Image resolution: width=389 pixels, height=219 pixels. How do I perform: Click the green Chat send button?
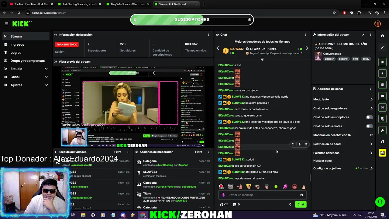click(x=301, y=204)
